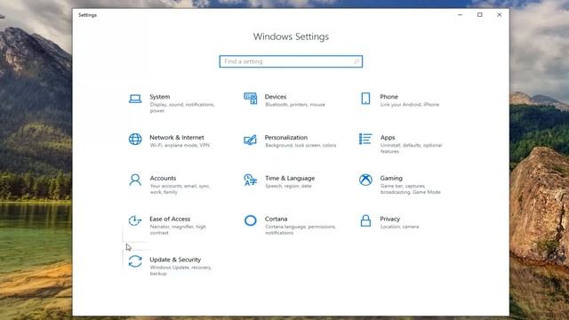Click the 'Bluetooth, printers, mouse' description
The width and height of the screenshot is (569, 320).
point(295,105)
